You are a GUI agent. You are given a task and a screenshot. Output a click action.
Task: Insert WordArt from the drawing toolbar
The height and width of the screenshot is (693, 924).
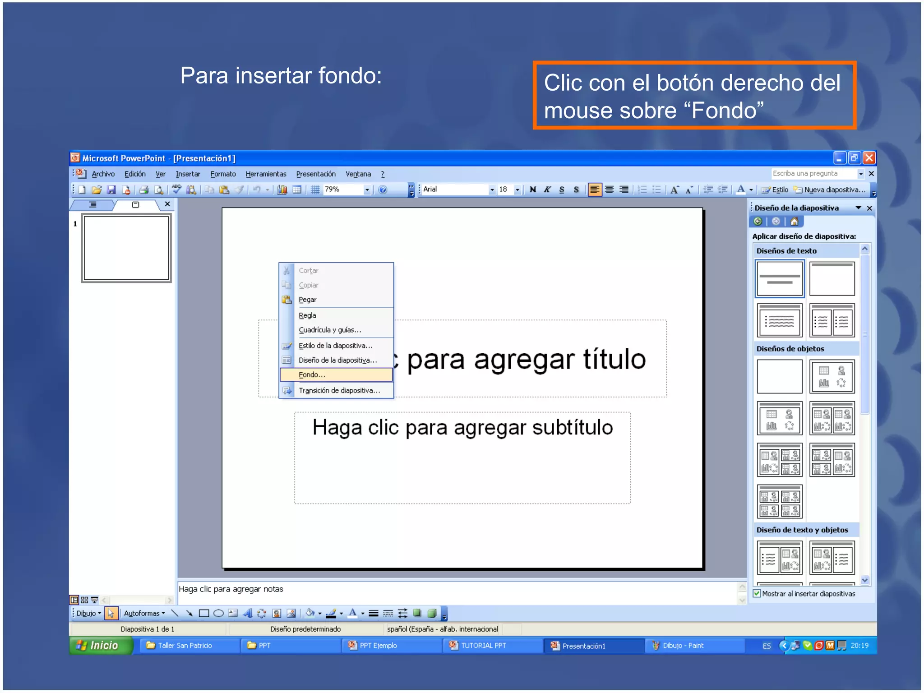pyautogui.click(x=247, y=613)
